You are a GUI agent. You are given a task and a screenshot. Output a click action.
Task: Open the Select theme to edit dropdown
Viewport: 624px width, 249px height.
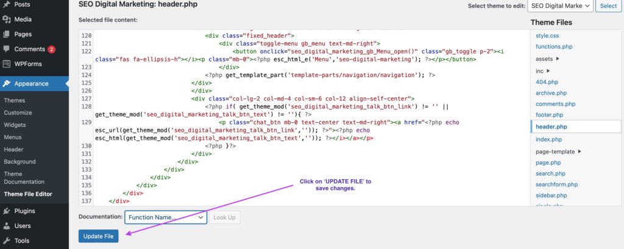coord(561,6)
